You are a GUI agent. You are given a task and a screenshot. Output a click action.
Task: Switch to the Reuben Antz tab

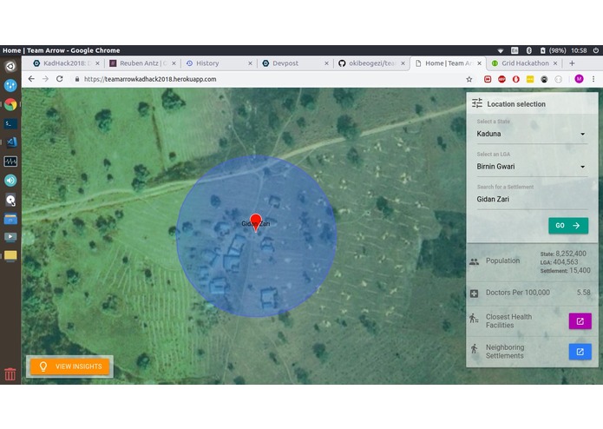(142, 63)
